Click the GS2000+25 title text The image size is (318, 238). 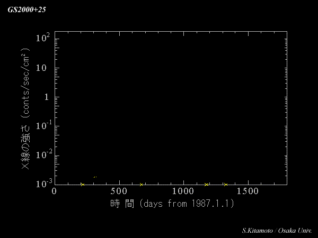coord(26,10)
